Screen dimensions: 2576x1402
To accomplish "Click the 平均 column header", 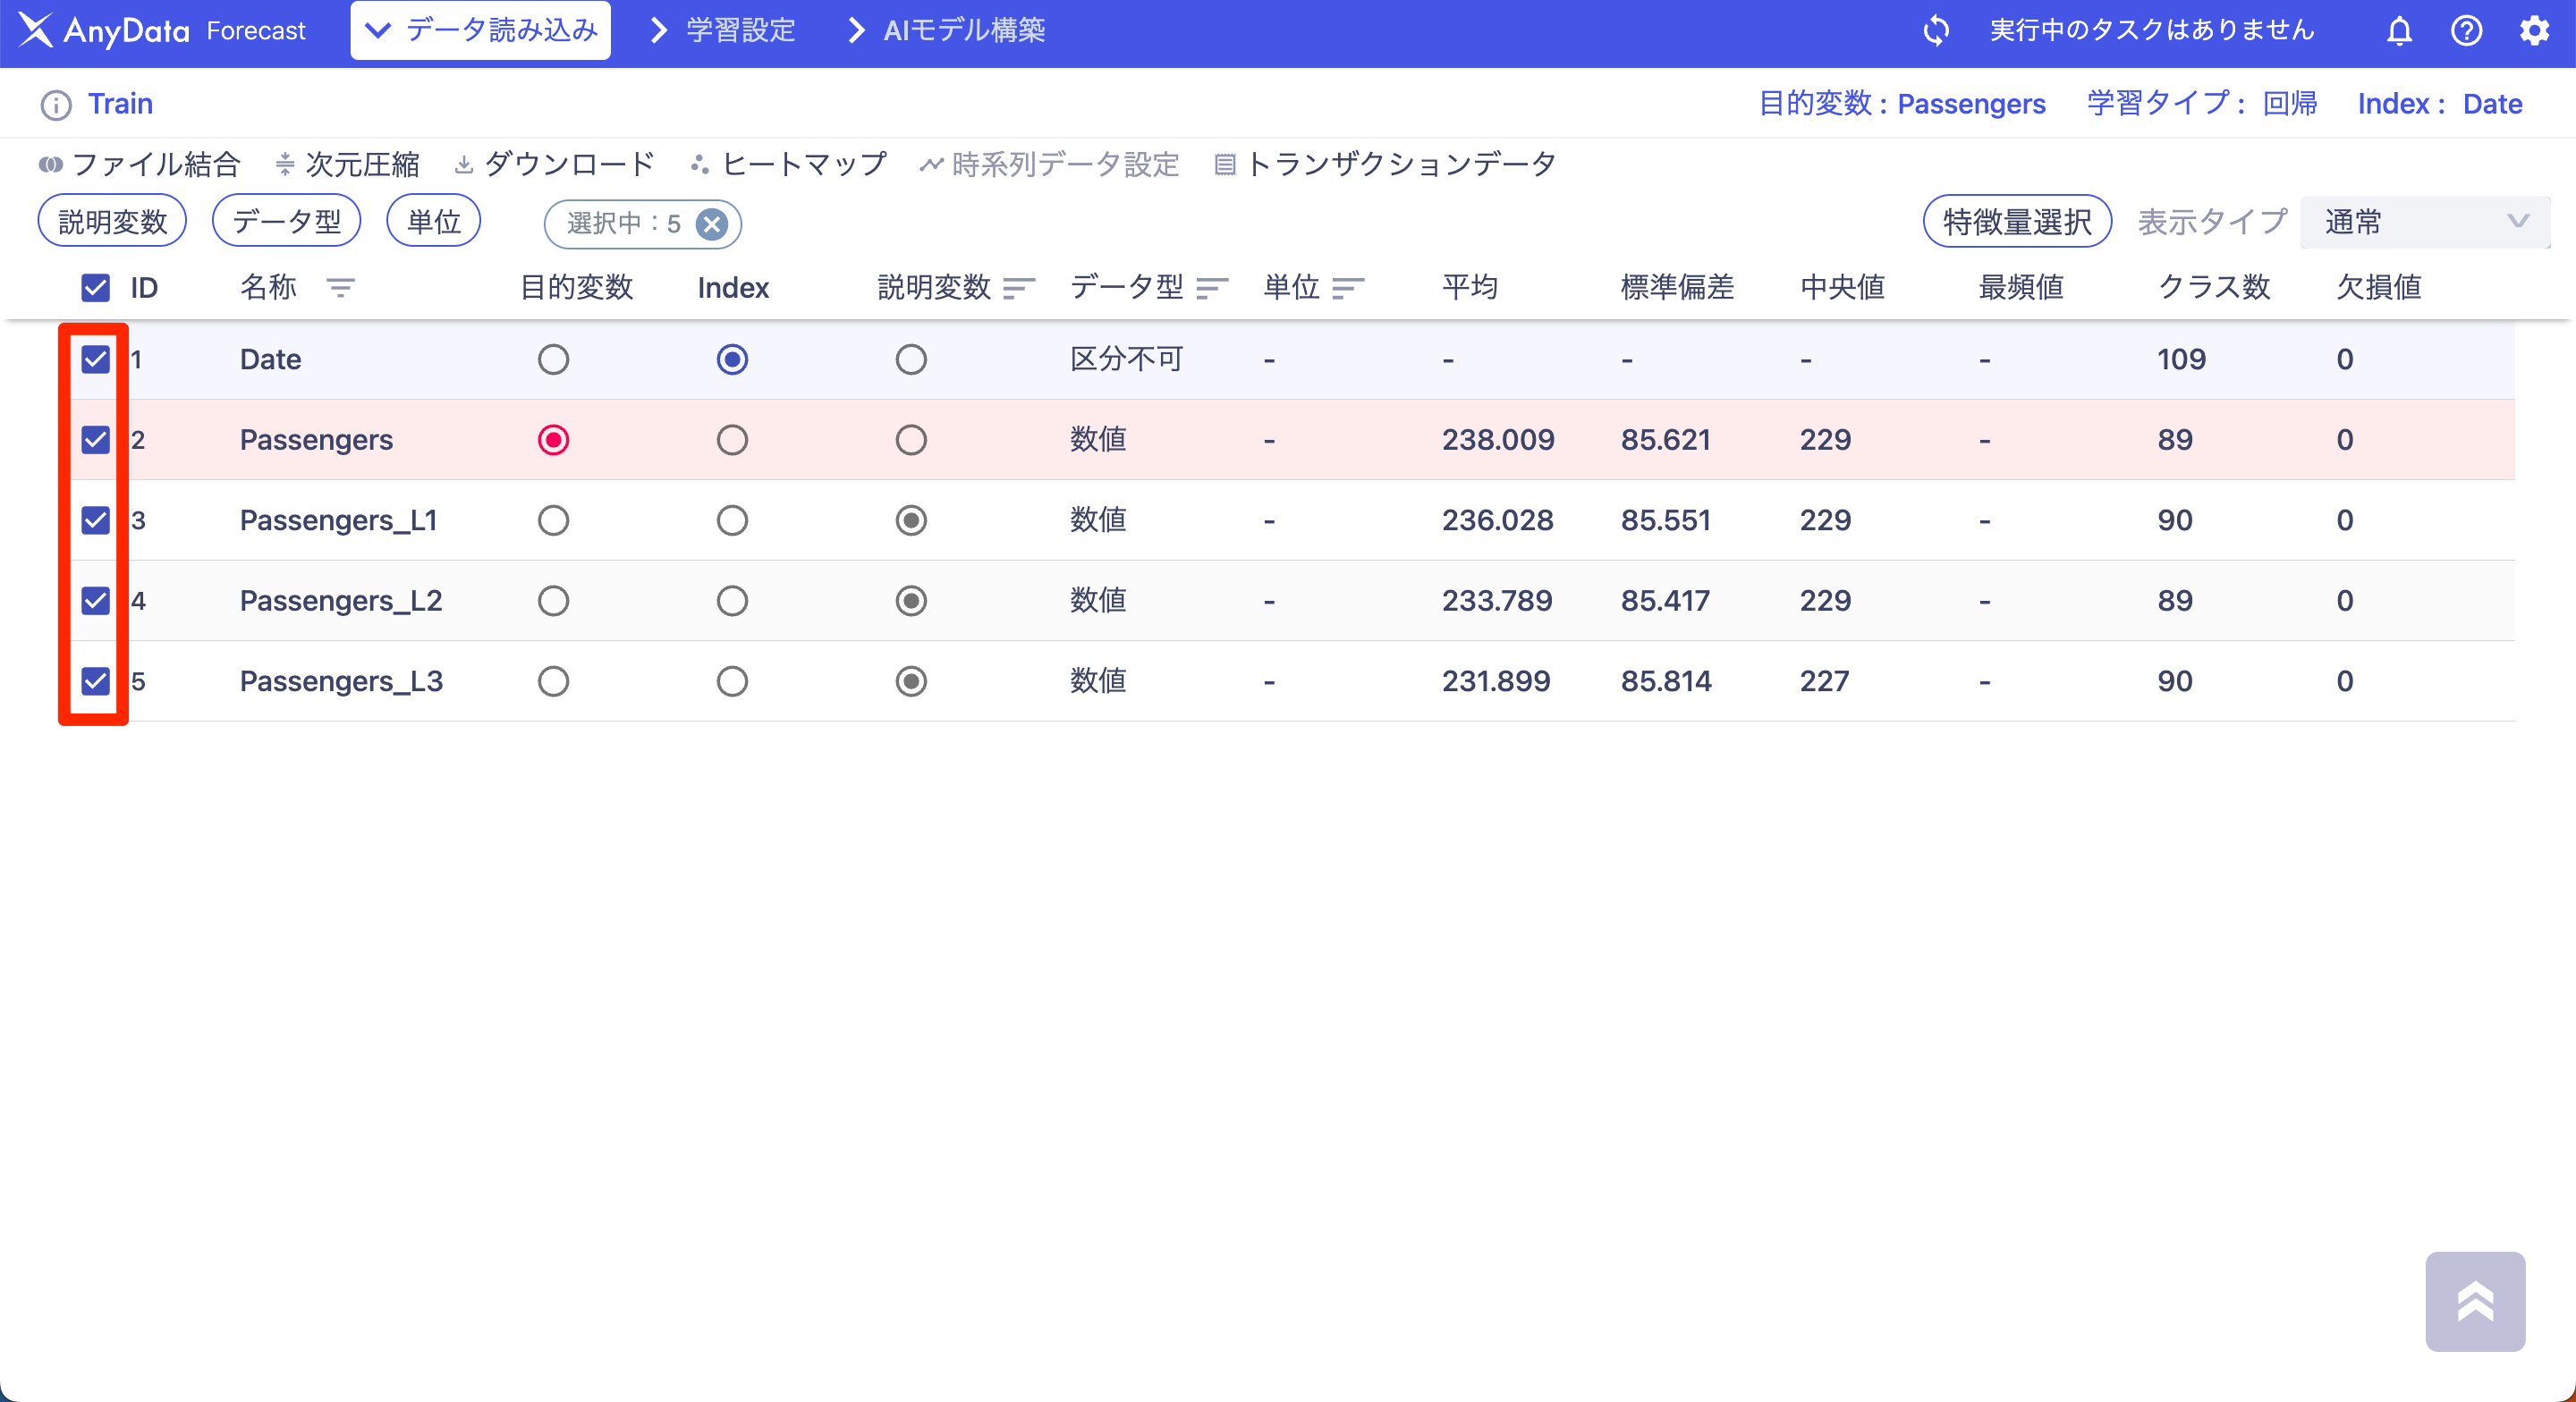I will (x=1470, y=288).
